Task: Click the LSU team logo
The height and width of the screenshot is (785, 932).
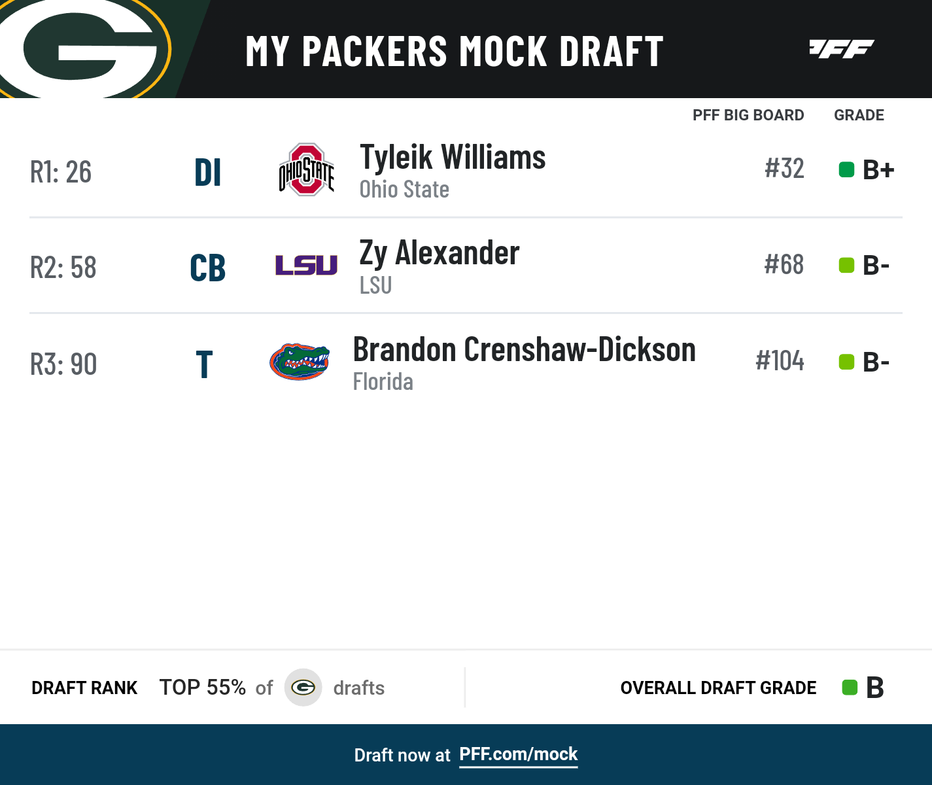Action: [x=306, y=265]
